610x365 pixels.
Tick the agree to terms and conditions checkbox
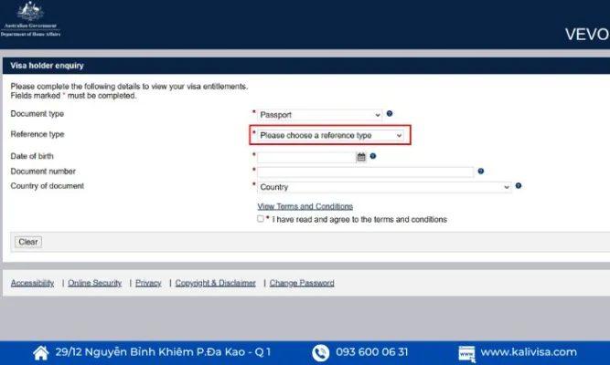261,219
